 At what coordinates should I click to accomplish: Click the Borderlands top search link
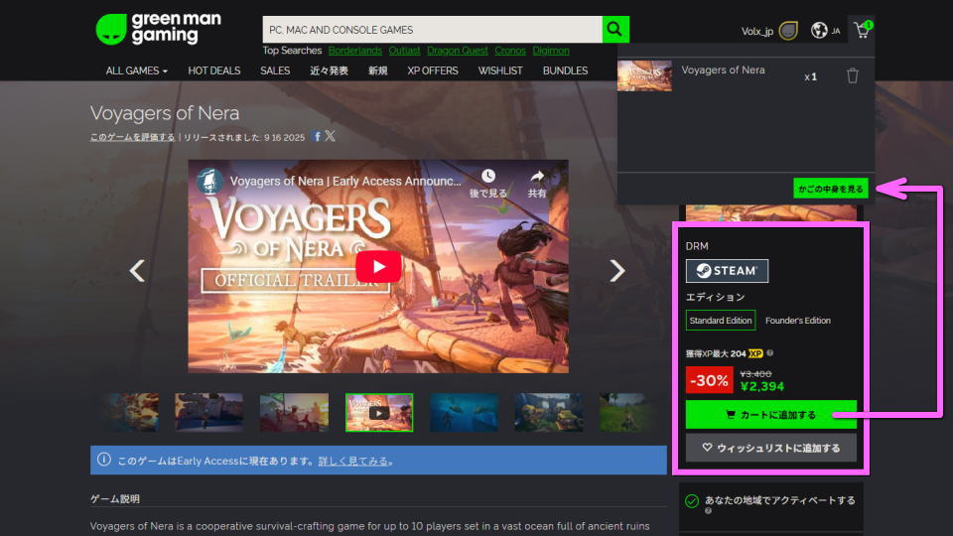355,51
